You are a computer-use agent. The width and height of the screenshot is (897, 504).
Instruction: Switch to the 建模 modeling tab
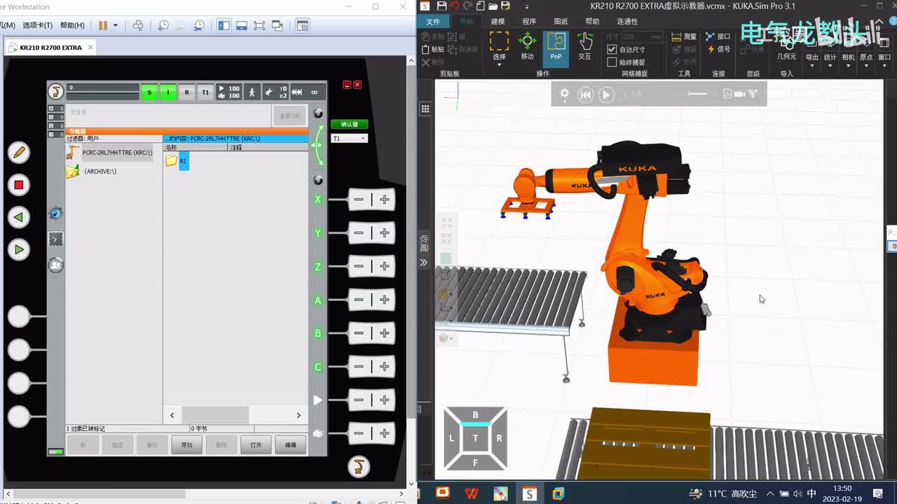coord(498,22)
